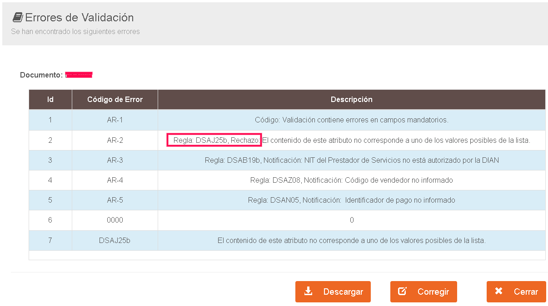Screen dimensions: 548x306
Task: Click the X icon in Cerrar button
Action: 498,291
